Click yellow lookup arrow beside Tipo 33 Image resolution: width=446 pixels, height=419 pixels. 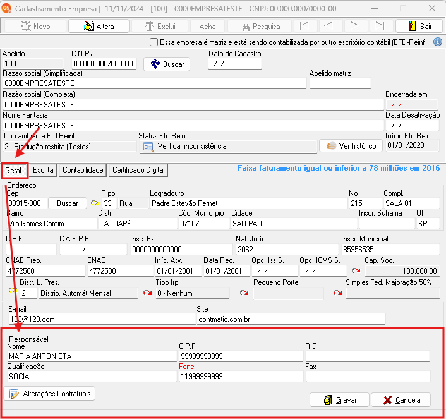coord(95,203)
